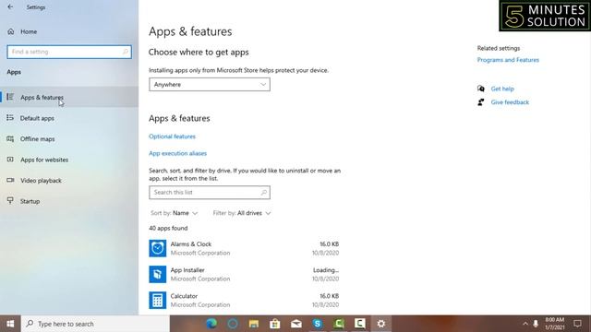The width and height of the screenshot is (591, 332).
Task: Open Microsoft Store from taskbar
Action: tap(275, 324)
